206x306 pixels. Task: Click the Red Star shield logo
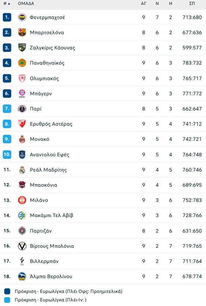(22, 124)
